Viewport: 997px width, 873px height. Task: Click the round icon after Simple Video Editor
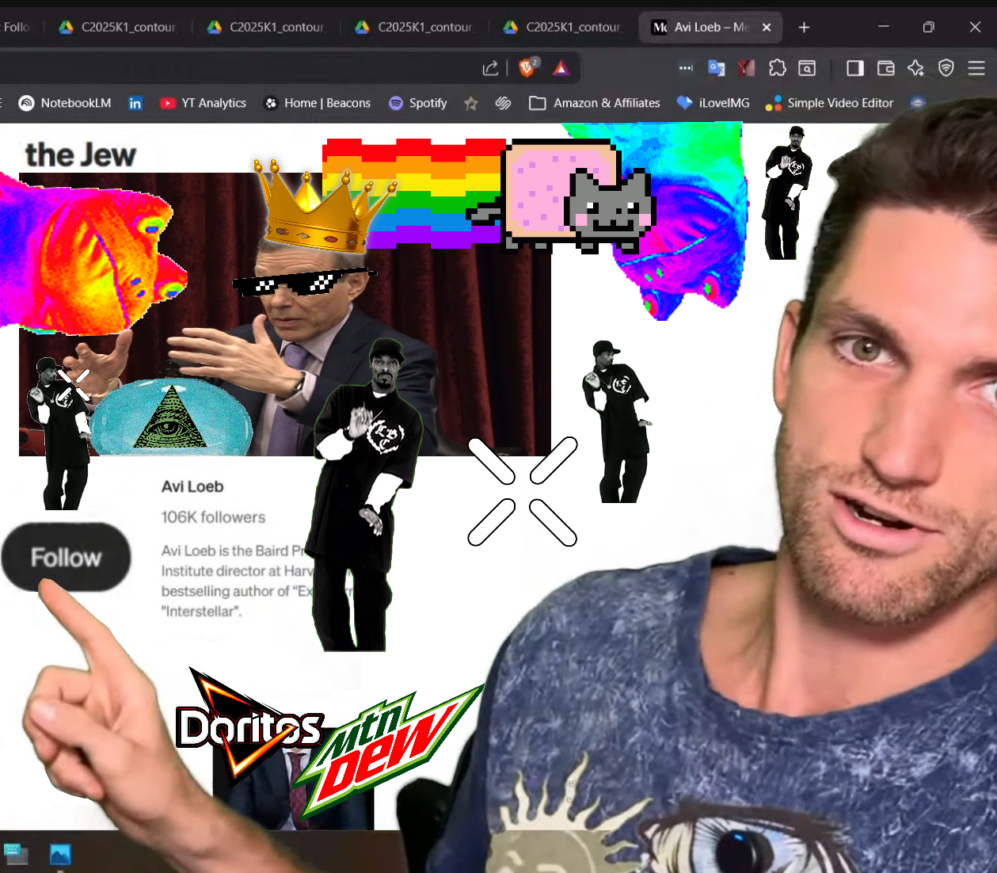pyautogui.click(x=918, y=103)
